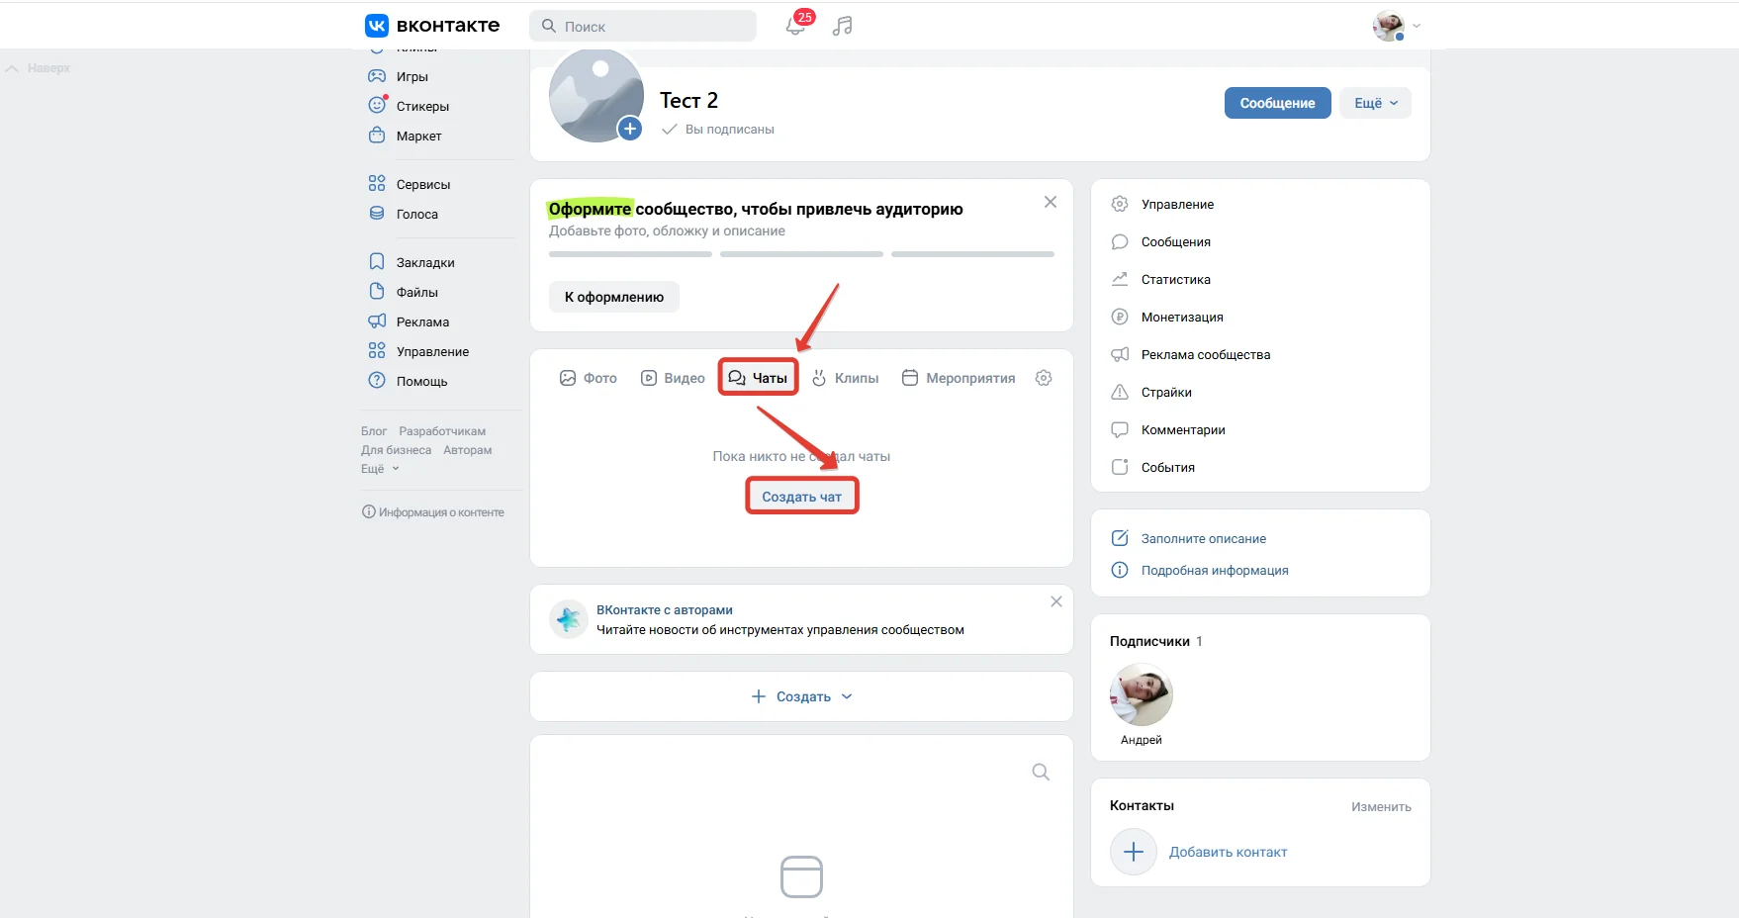Open Монетизация in the right menu
This screenshot has height=918, width=1739.
pyautogui.click(x=1182, y=317)
